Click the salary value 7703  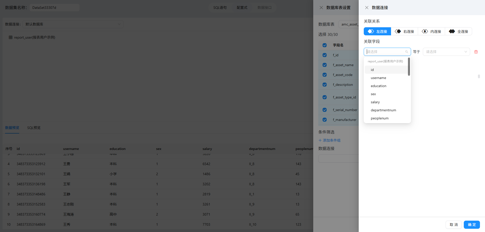[x=206, y=224]
